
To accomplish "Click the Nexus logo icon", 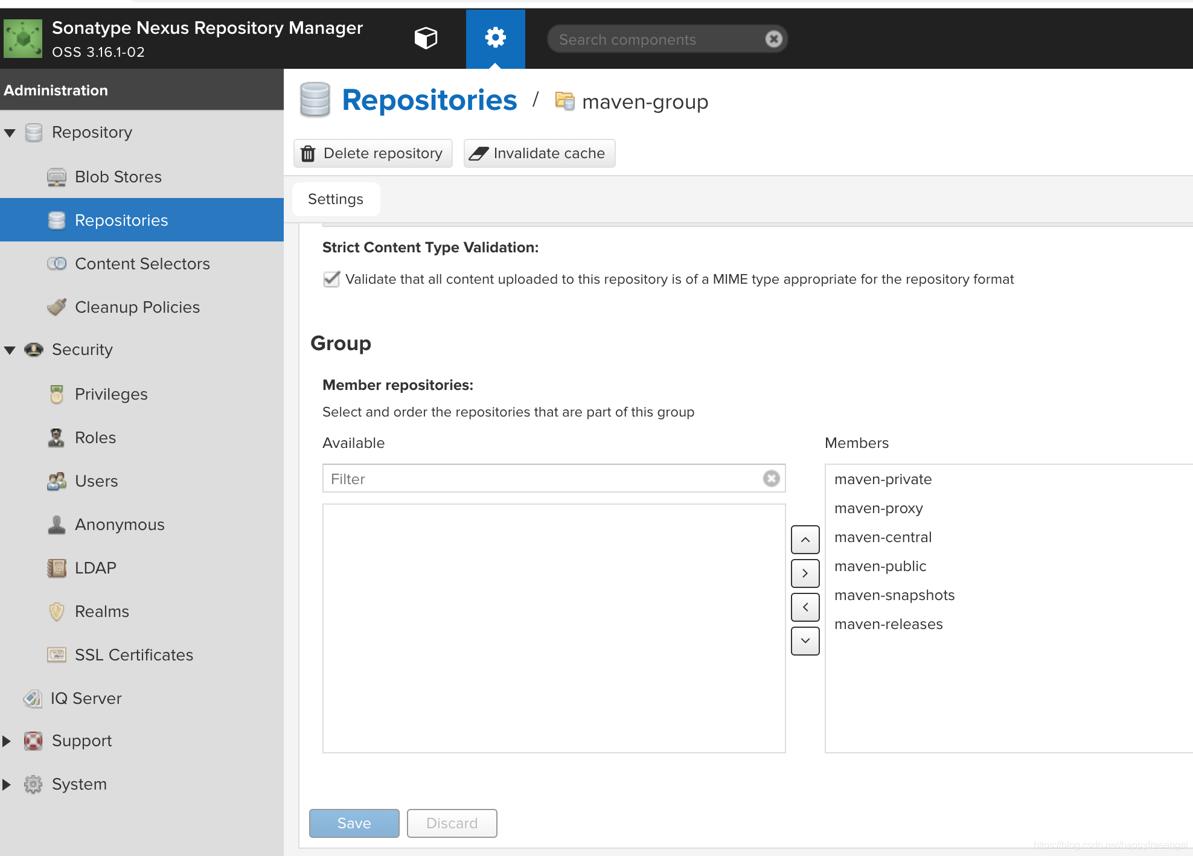I will tap(23, 39).
